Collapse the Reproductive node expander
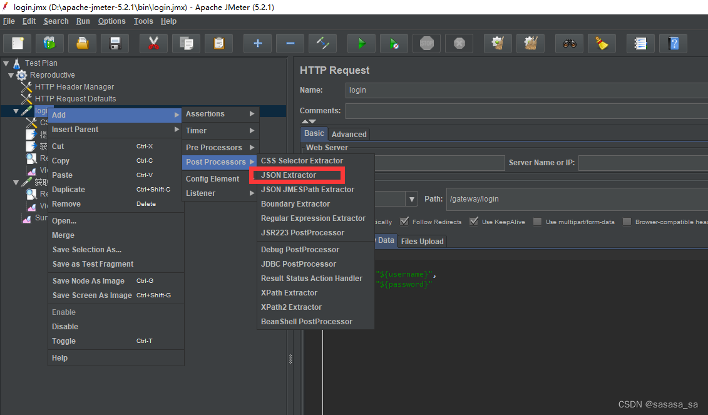This screenshot has height=415, width=708. pos(11,75)
